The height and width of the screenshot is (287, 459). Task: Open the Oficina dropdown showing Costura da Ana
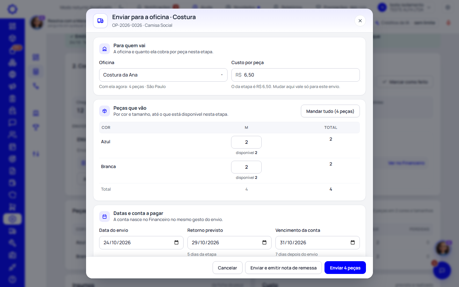(163, 75)
